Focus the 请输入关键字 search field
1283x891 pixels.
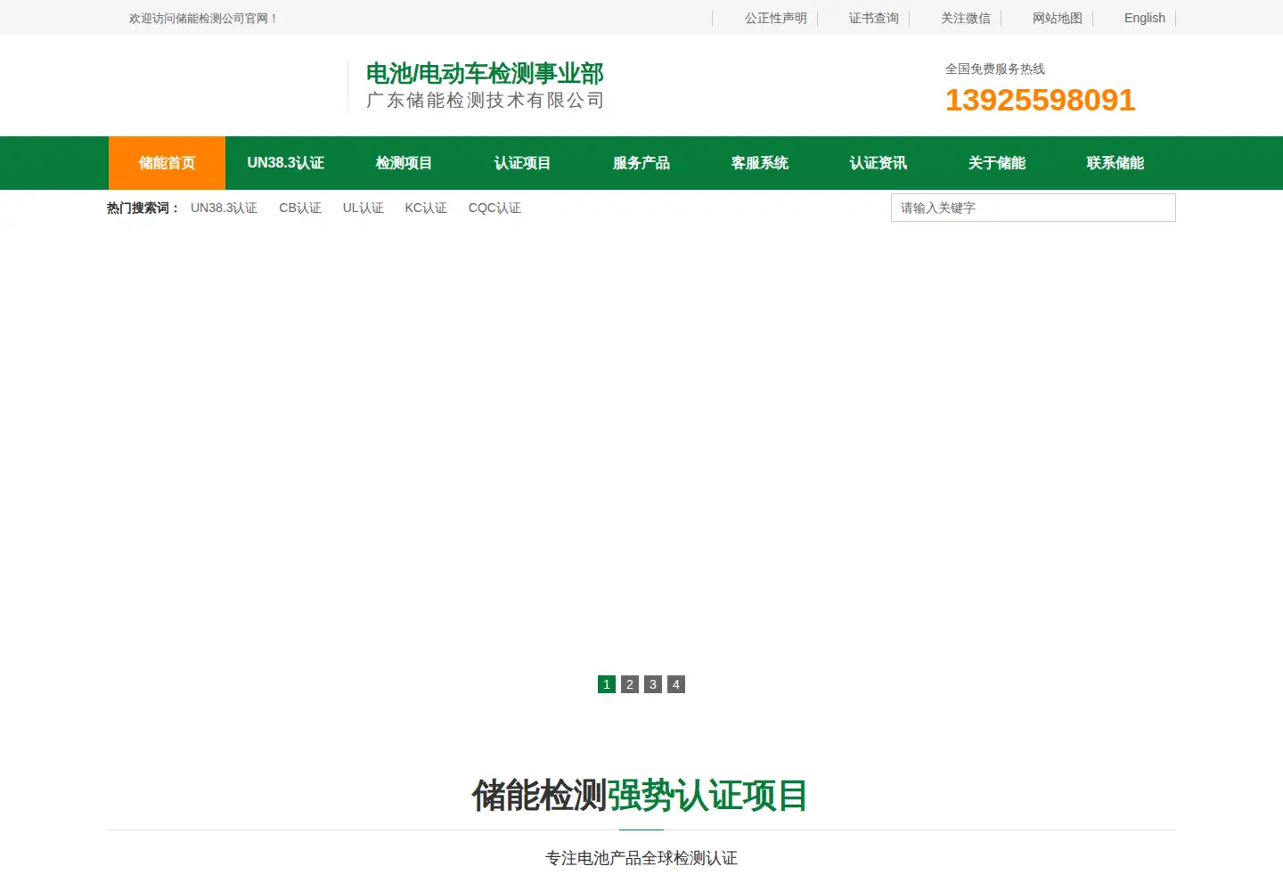[1033, 208]
